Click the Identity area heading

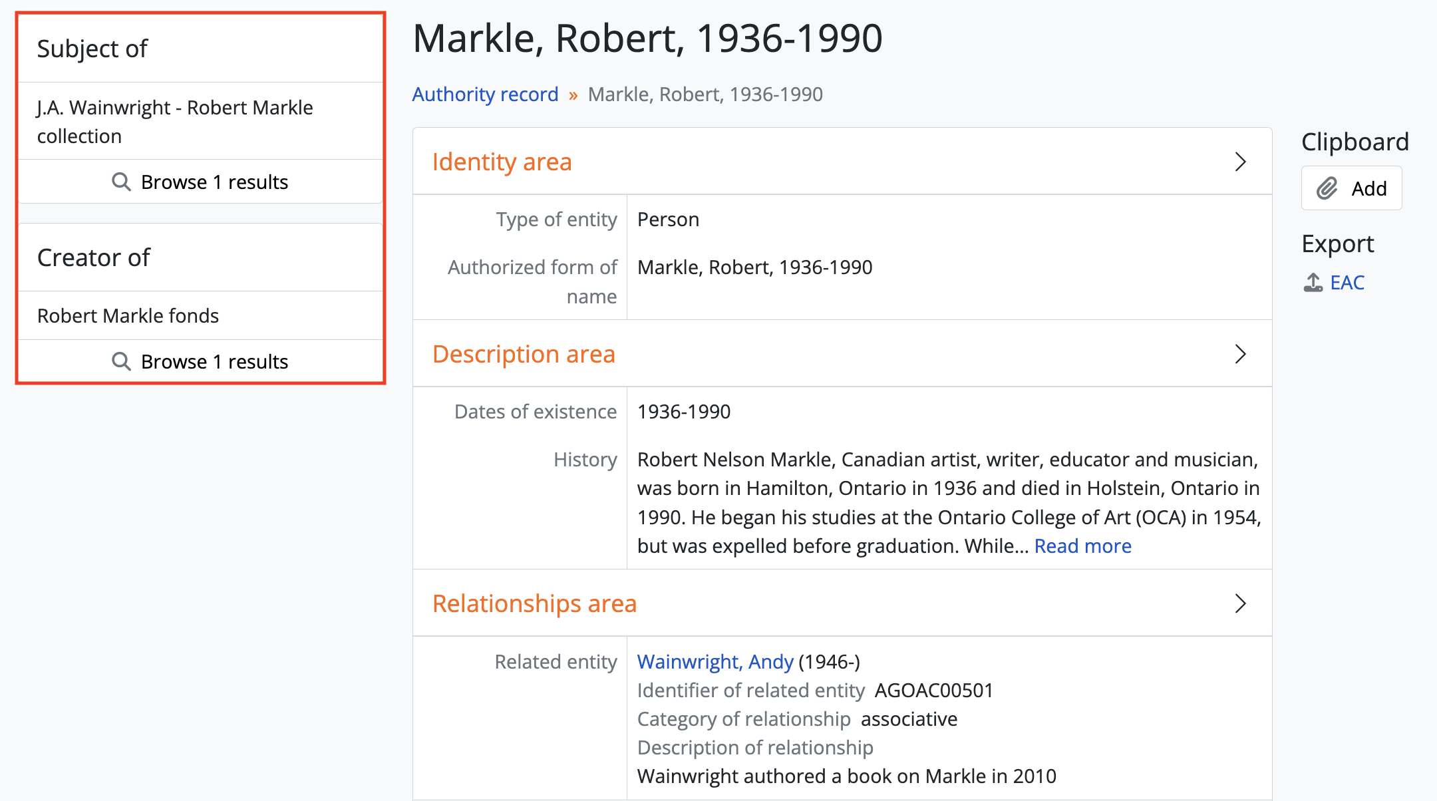pos(502,162)
